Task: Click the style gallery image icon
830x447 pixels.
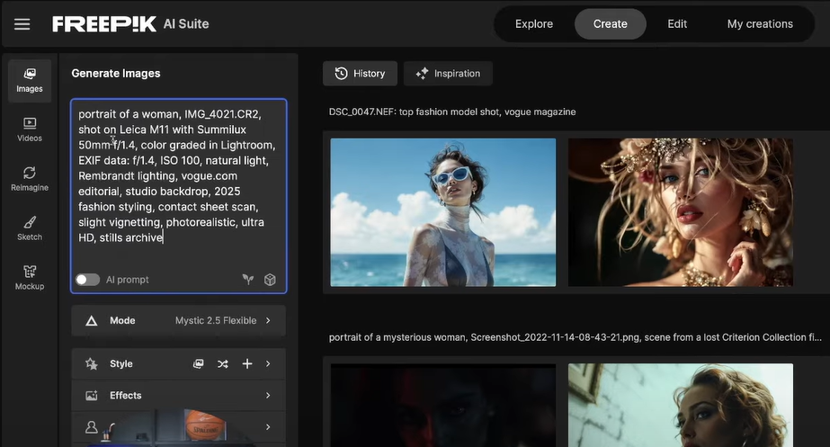Action: coord(199,364)
